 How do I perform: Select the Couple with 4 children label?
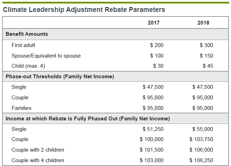coord(38,160)
